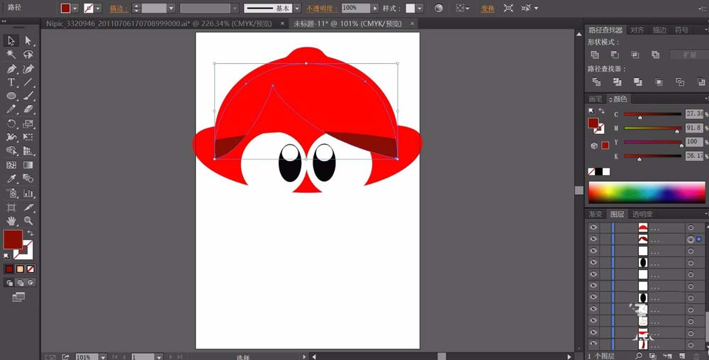709x360 pixels.
Task: Activate the Hand tool
Action: (11, 220)
